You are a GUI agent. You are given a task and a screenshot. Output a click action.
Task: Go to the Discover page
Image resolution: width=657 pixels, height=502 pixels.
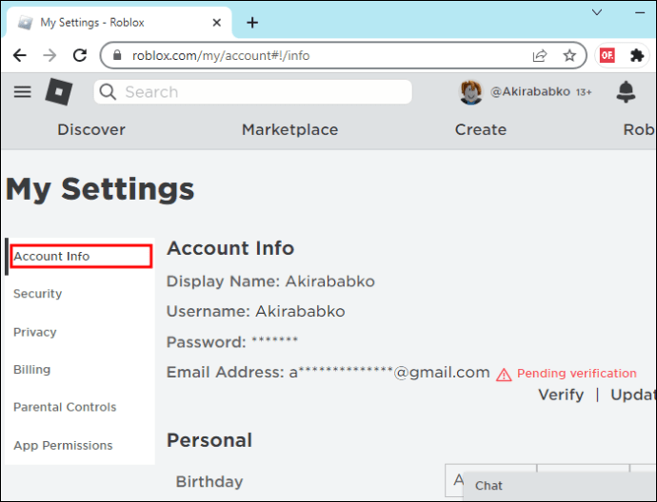pos(91,129)
